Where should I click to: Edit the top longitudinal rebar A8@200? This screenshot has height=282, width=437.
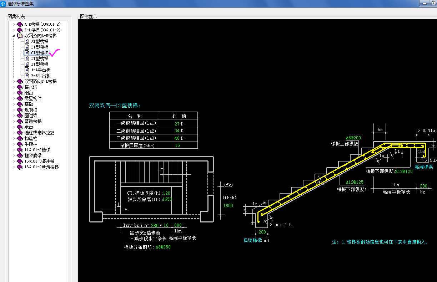[x=353, y=138]
